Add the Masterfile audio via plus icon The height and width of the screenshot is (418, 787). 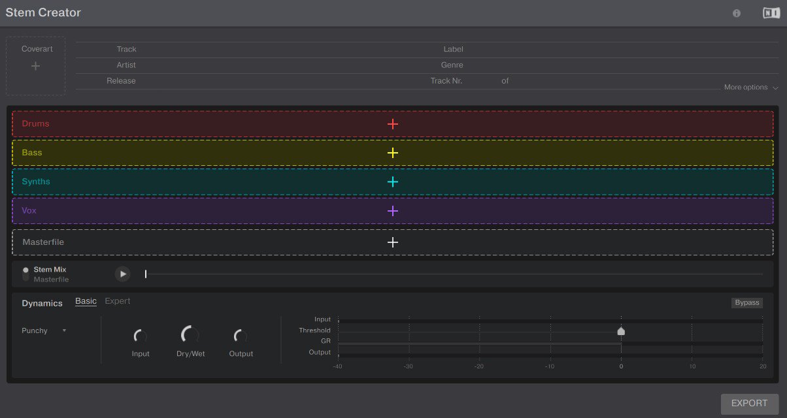(392, 242)
